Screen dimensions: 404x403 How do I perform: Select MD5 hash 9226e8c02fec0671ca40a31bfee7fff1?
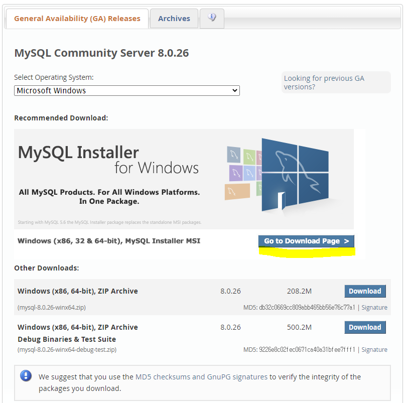307,350
